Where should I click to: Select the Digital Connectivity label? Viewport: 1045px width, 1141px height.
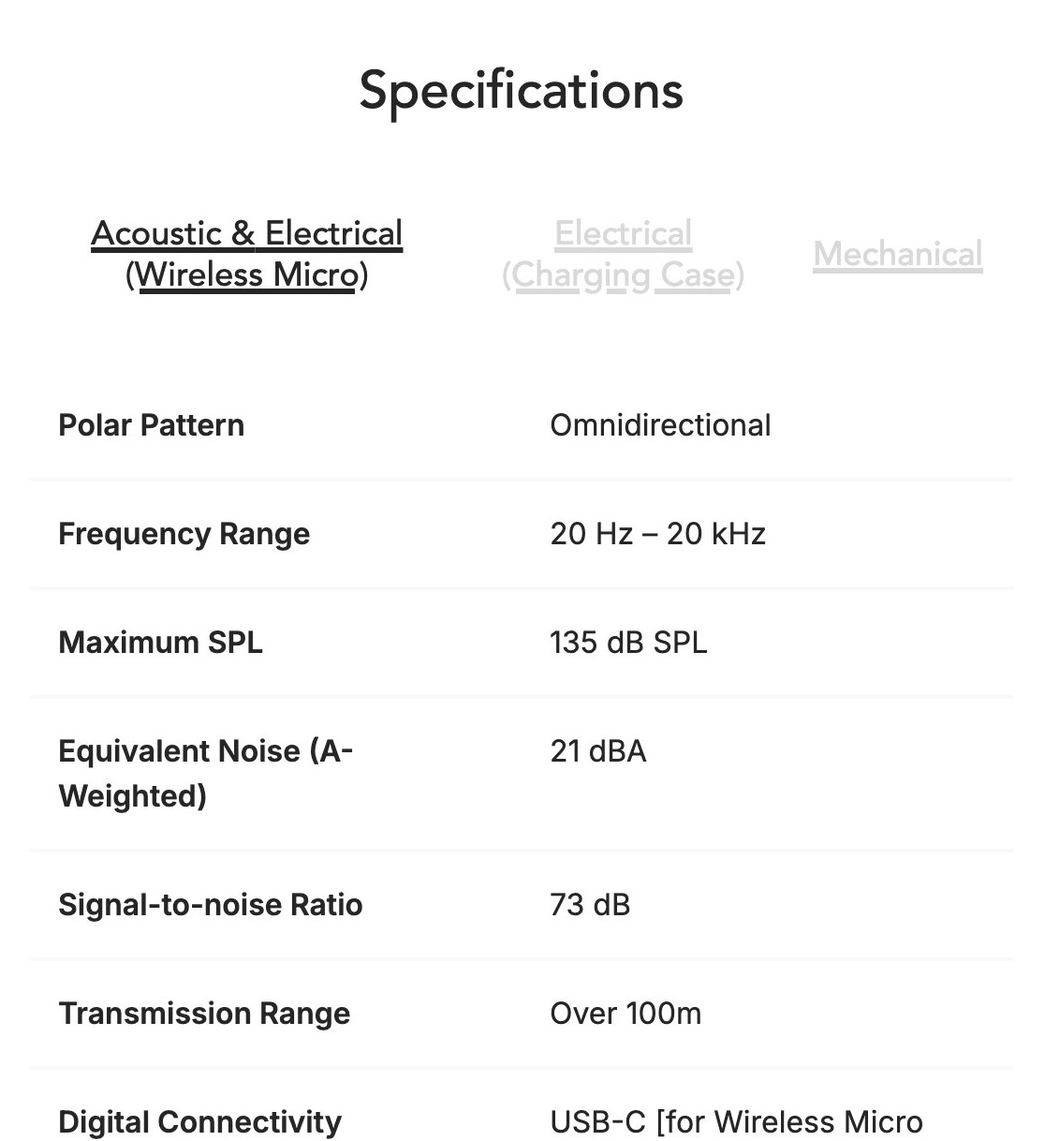[199, 1121]
